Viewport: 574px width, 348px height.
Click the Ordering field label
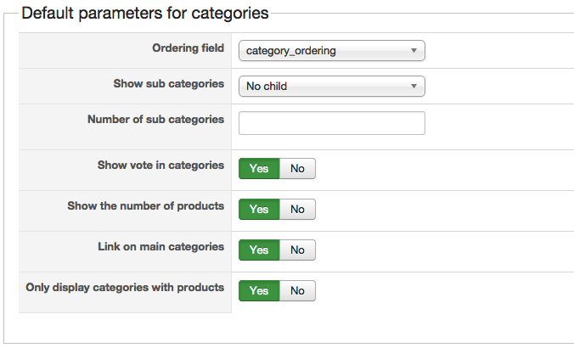coord(189,48)
